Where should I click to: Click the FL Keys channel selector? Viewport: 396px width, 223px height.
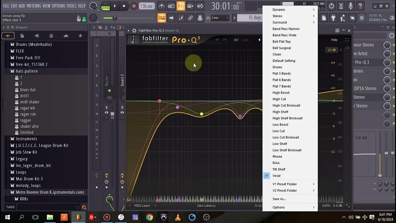pos(250,18)
